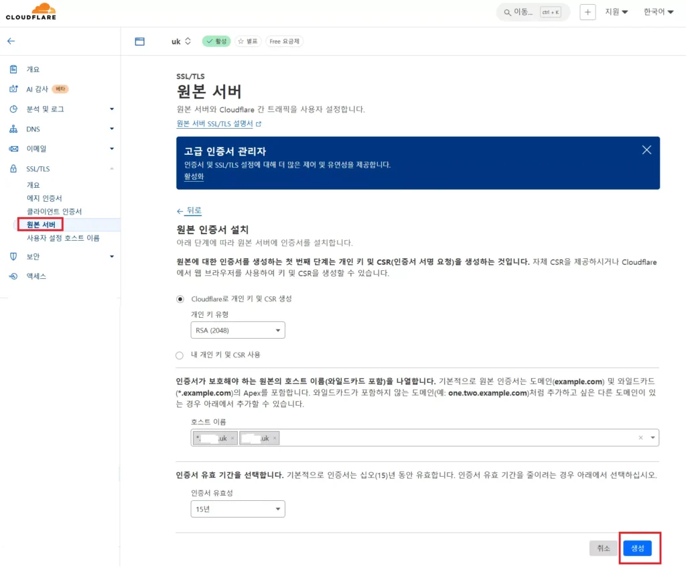
Task: Remove the second .uk hostname tag
Action: pos(275,438)
